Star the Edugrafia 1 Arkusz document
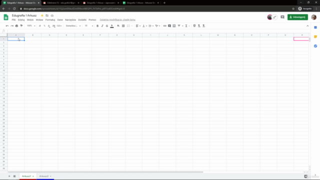320x180 pixels. [42, 15]
